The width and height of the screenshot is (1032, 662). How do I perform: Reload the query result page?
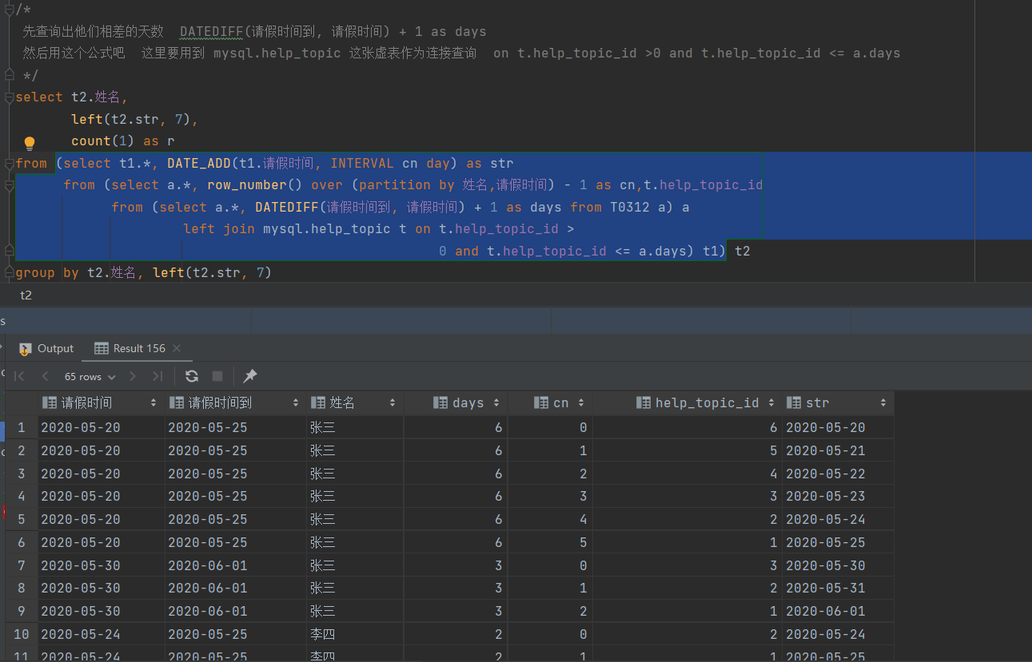(192, 376)
